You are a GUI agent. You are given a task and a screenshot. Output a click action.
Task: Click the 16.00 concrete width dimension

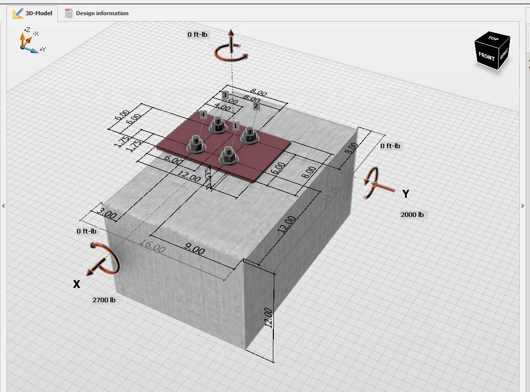click(153, 246)
